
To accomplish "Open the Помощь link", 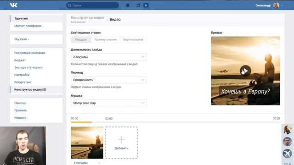I will click(20, 103).
